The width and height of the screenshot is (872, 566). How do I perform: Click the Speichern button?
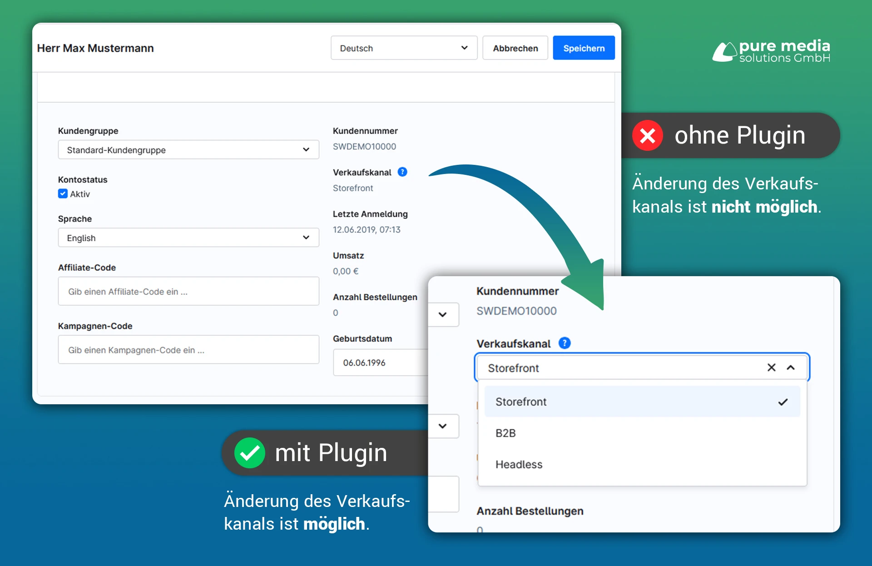tap(584, 48)
